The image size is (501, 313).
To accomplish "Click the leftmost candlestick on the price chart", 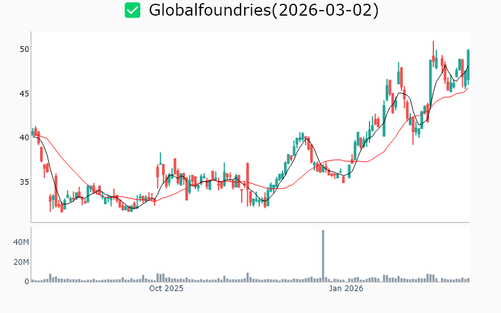I will point(32,132).
